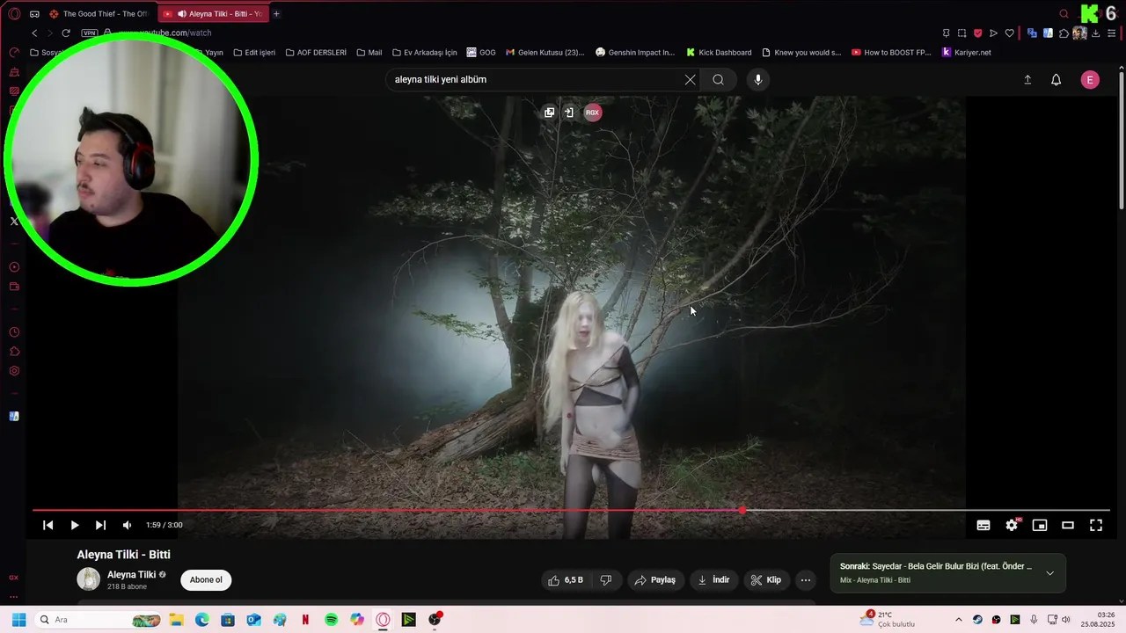Click the red progress scrubber dot
The image size is (1126, 633).
(742, 510)
